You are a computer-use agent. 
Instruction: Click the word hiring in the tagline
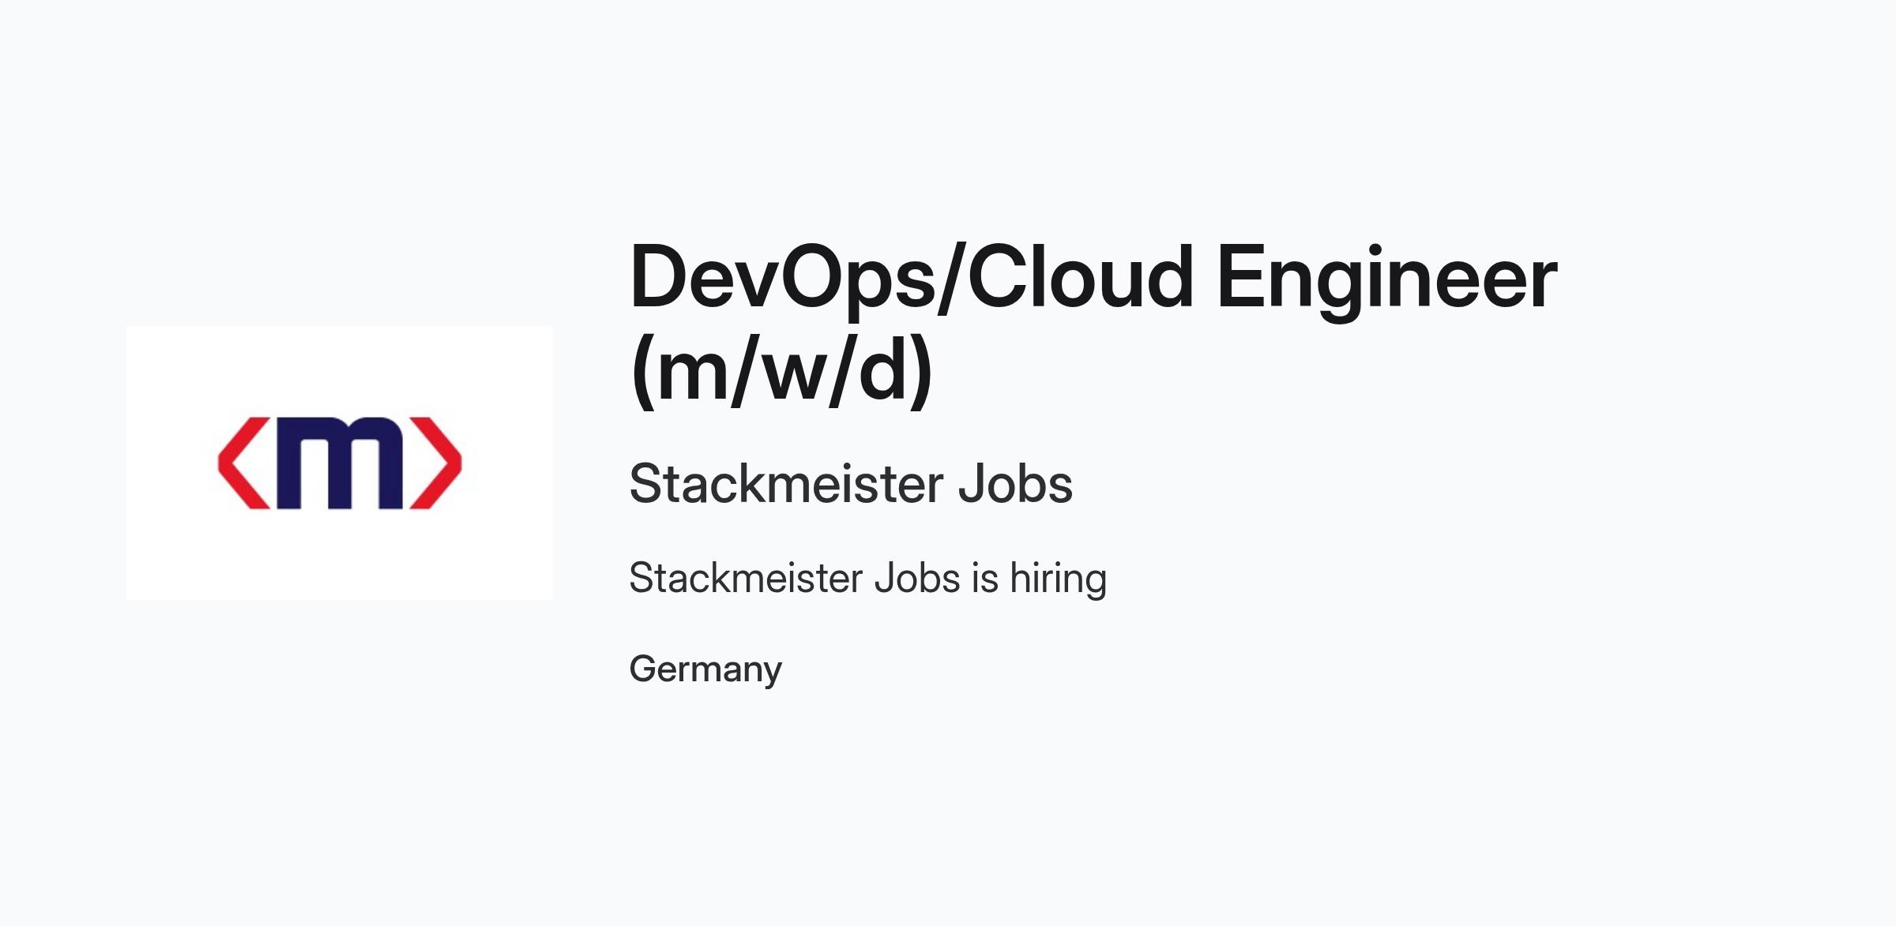point(1059,578)
